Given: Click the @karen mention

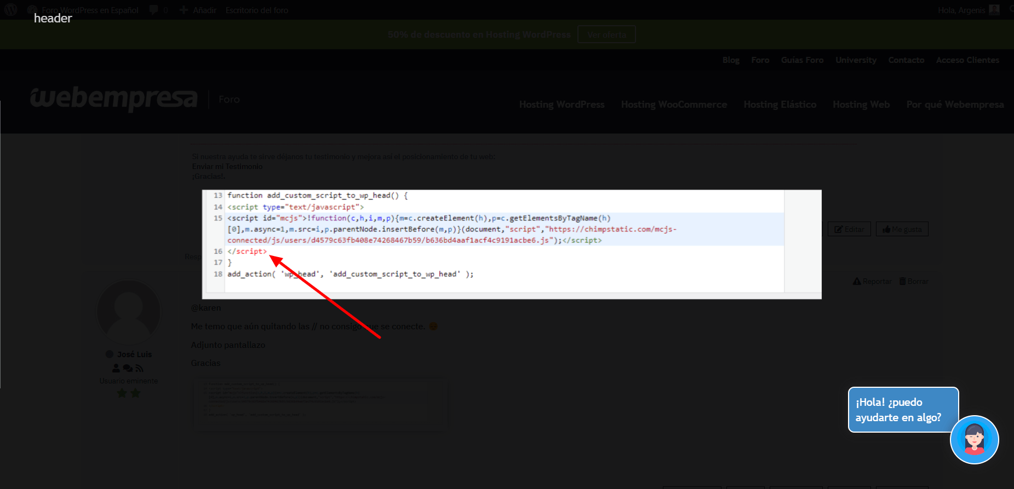Looking at the screenshot, I should tap(206, 308).
